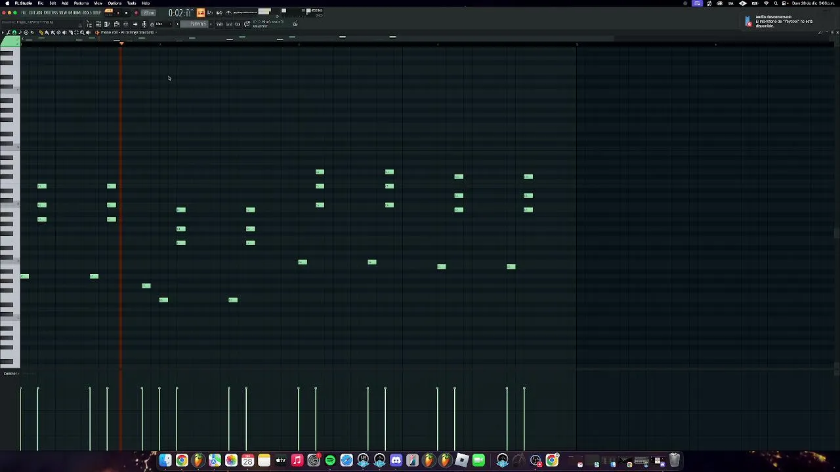Open the Tools menu in macOS menu bar
The height and width of the screenshot is (472, 840).
(131, 3)
